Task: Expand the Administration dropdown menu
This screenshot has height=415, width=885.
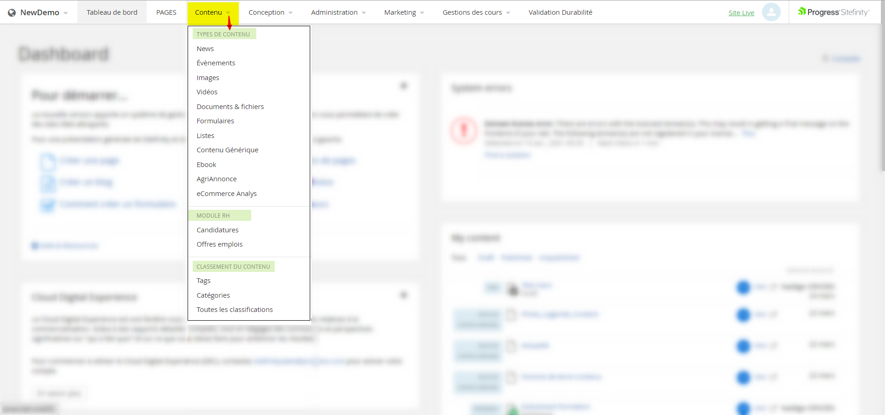Action: coord(338,12)
